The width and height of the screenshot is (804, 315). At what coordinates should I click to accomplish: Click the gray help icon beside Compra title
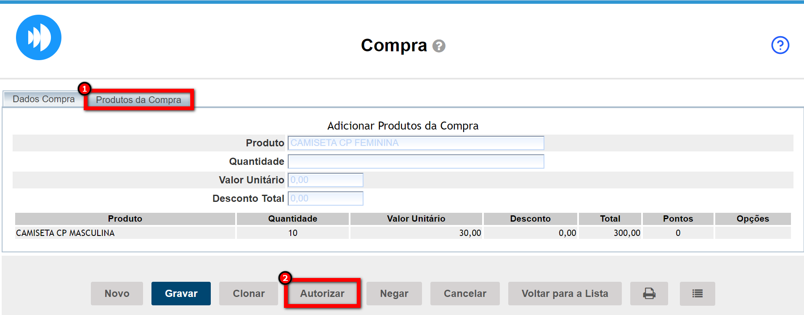point(439,46)
